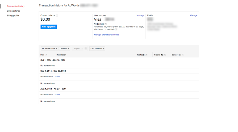Image resolution: width=238 pixels, height=132 pixels.
Task: Click help icon beside Date column
Action: tap(46, 55)
